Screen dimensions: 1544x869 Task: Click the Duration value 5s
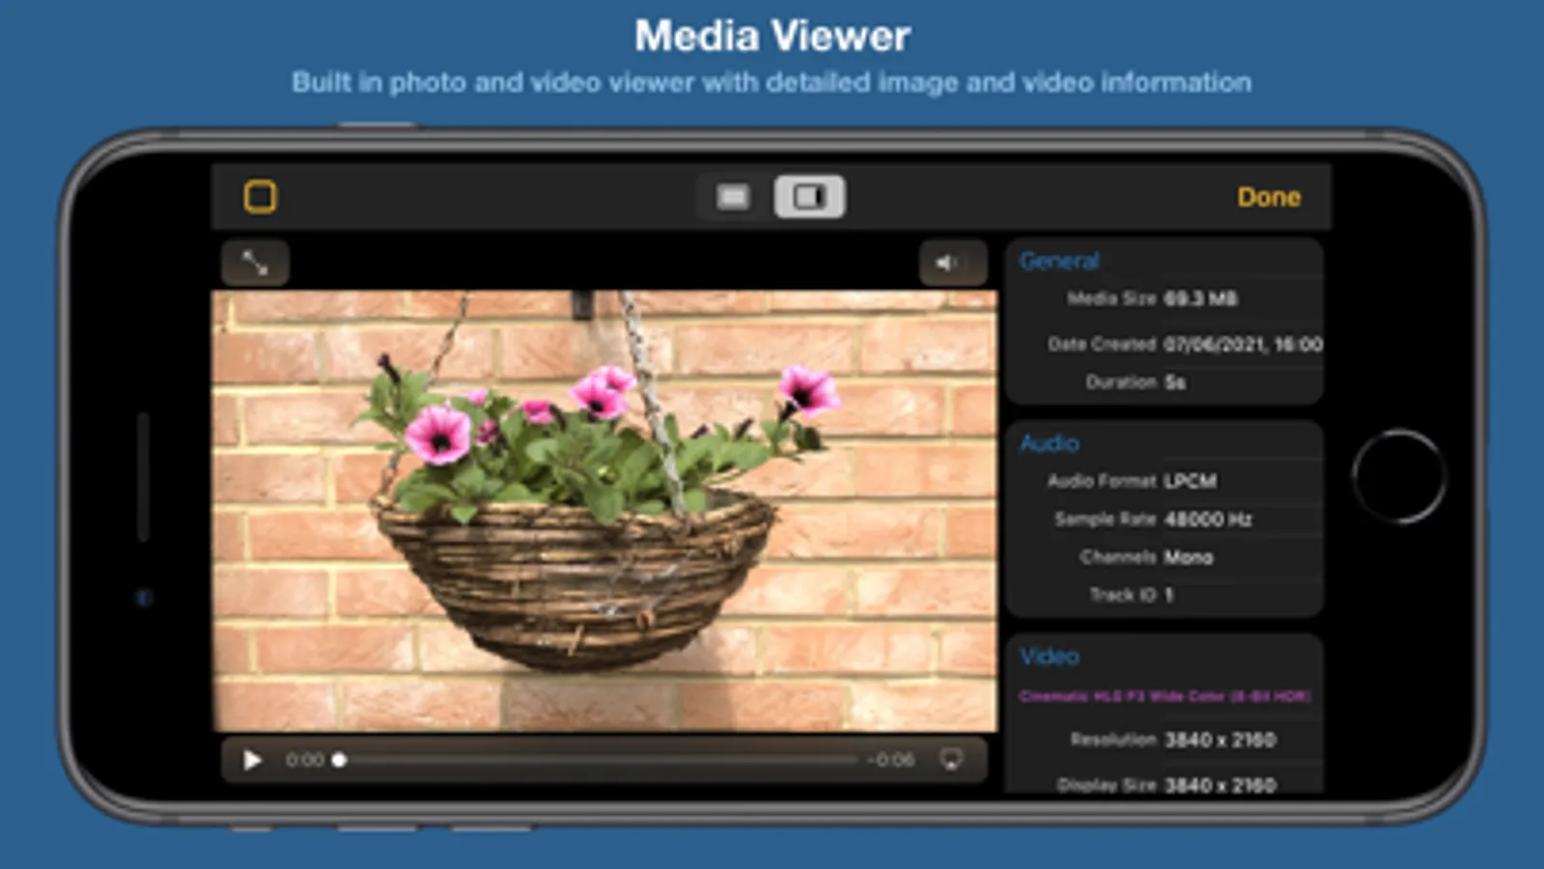pyautogui.click(x=1174, y=382)
